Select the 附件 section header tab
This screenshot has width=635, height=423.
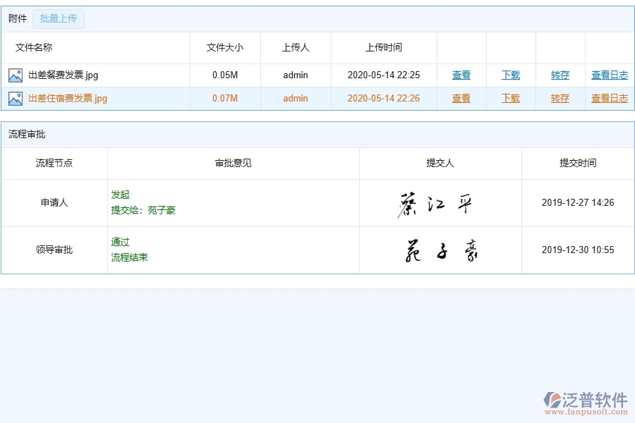tap(18, 18)
